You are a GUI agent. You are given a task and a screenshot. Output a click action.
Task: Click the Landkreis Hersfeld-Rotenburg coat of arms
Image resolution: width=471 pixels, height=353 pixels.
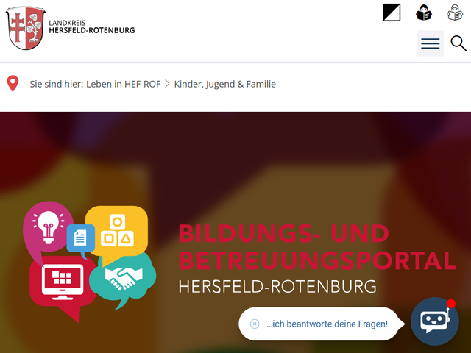click(26, 28)
